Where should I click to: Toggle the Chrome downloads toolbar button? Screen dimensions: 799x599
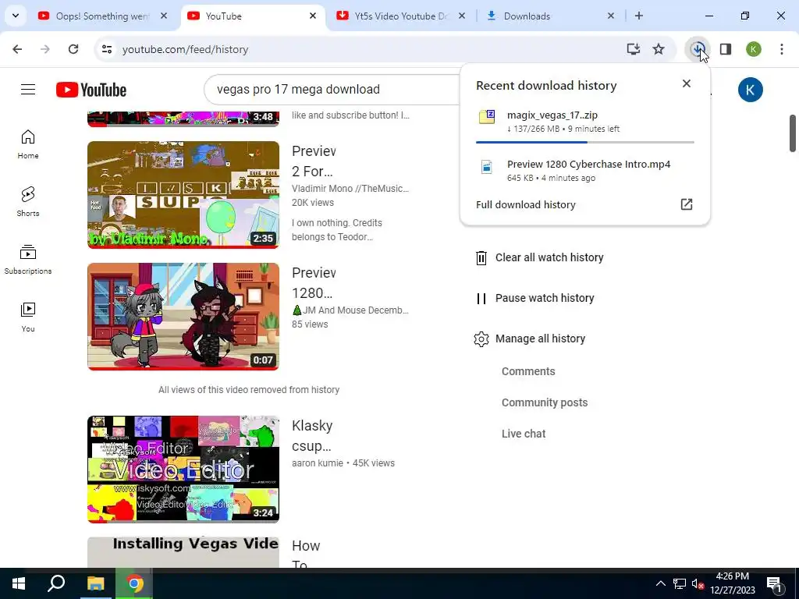(698, 49)
